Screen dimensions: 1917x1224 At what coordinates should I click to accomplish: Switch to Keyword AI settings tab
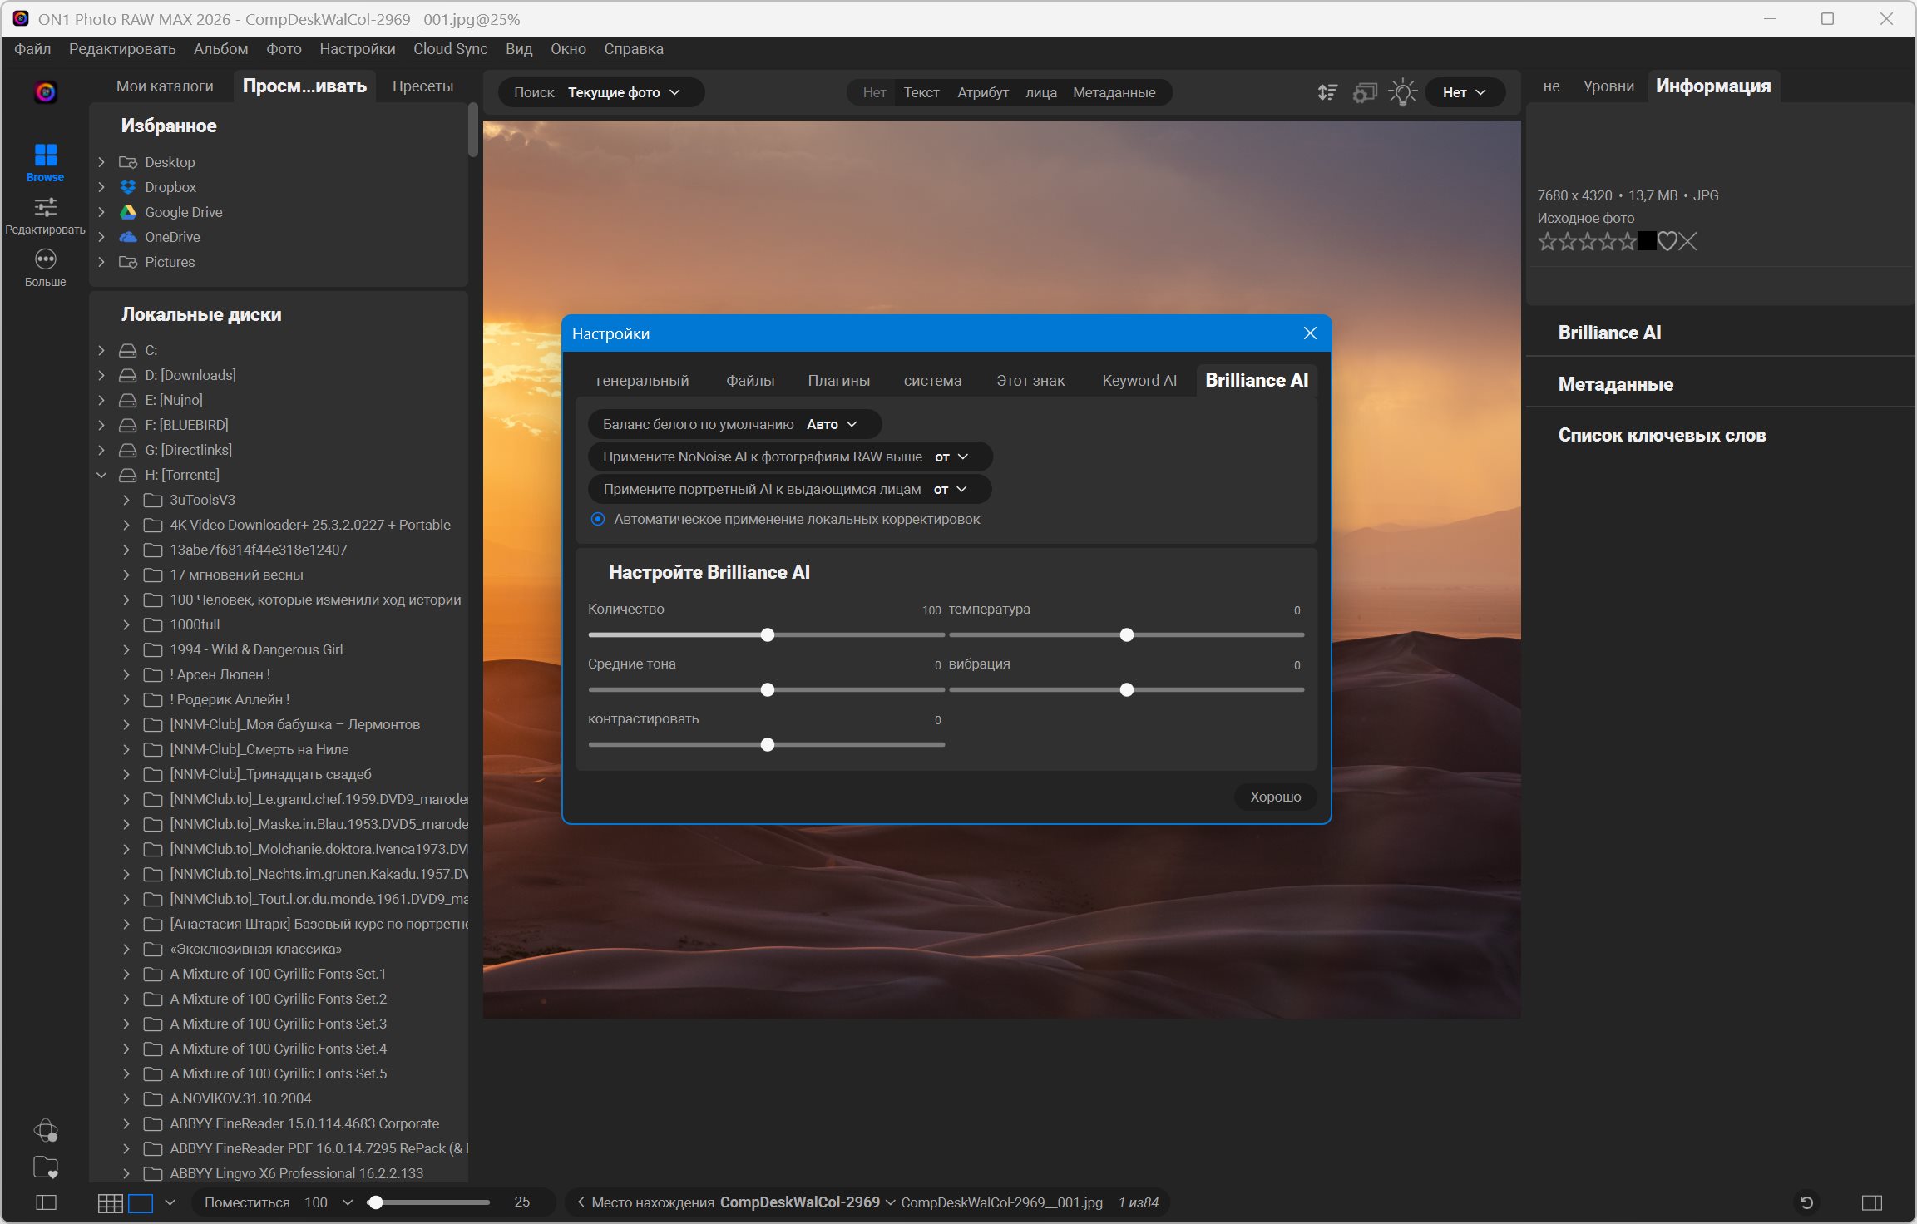pyautogui.click(x=1139, y=381)
